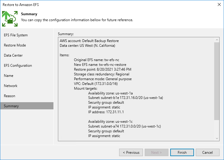Click the summary scrollbar thumb

click(217, 80)
